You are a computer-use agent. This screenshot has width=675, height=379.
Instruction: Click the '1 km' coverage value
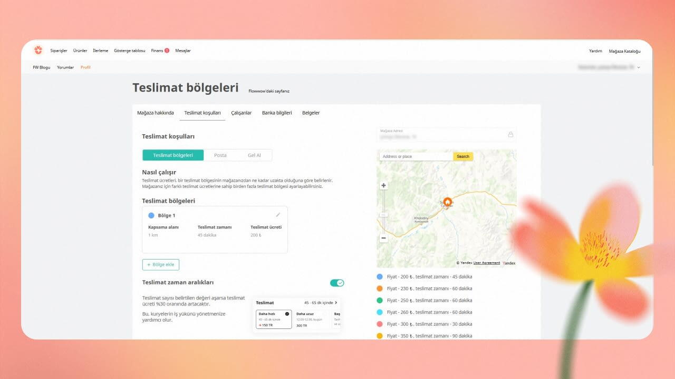click(153, 235)
